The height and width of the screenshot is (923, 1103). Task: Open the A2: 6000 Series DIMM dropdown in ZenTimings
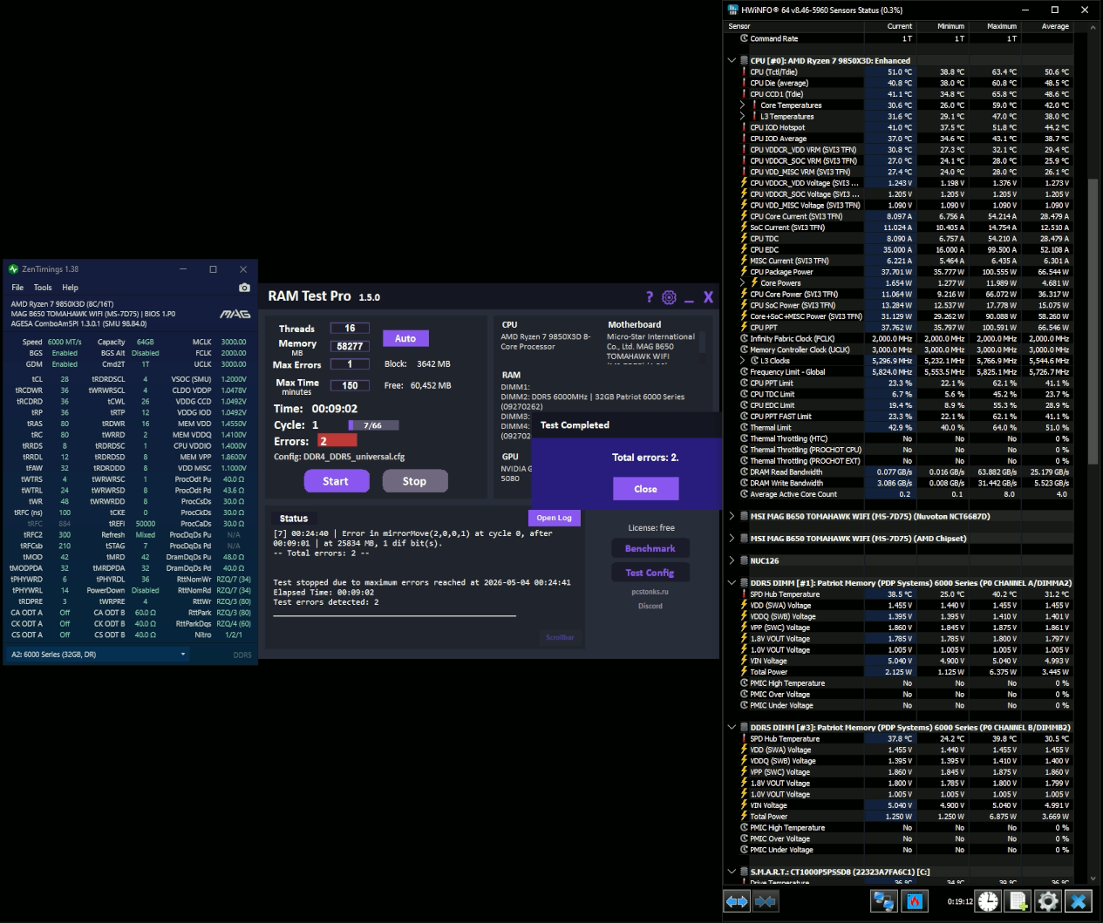(99, 655)
